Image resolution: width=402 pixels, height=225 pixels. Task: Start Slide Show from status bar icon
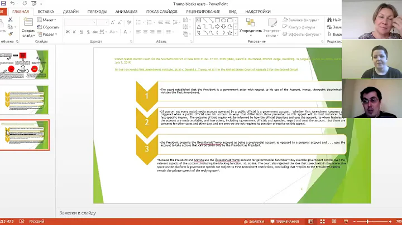[x=346, y=222]
